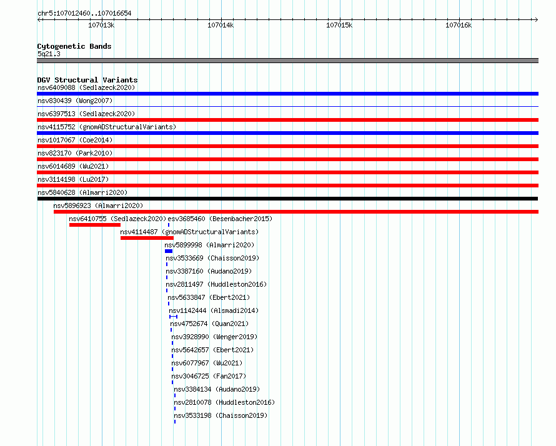Click the left arrowhead of the ruler
556x446 pixels.
39,19
